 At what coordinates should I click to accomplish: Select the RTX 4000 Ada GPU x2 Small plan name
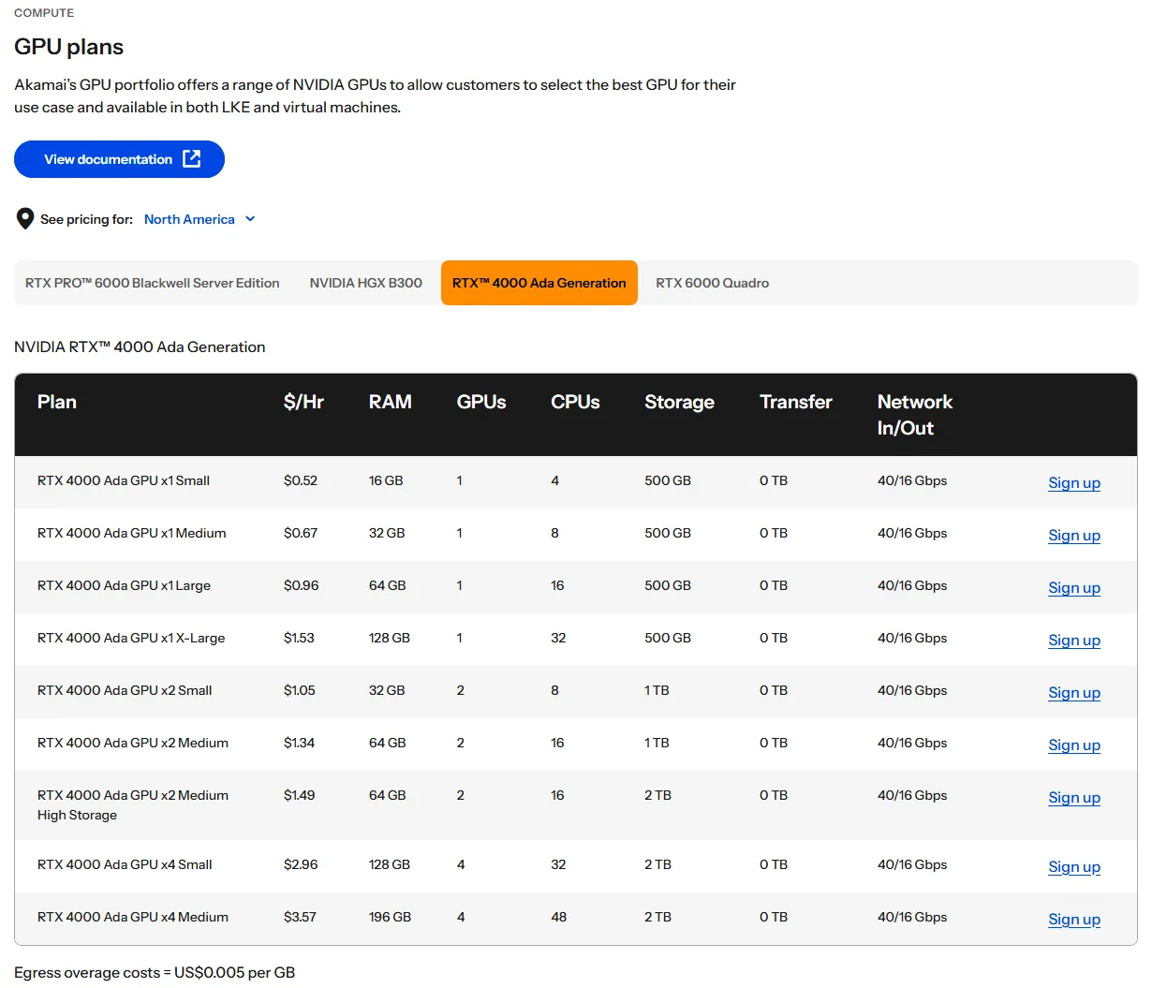pyautogui.click(x=125, y=690)
